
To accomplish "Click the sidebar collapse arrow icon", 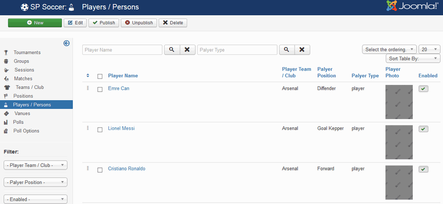I will tap(67, 43).
